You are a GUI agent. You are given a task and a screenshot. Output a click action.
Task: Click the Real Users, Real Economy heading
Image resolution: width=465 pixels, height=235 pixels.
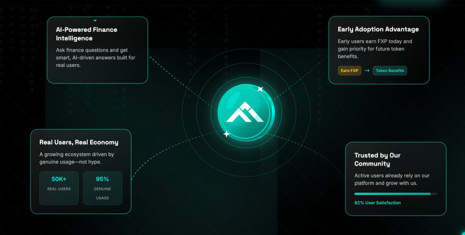[x=79, y=142]
